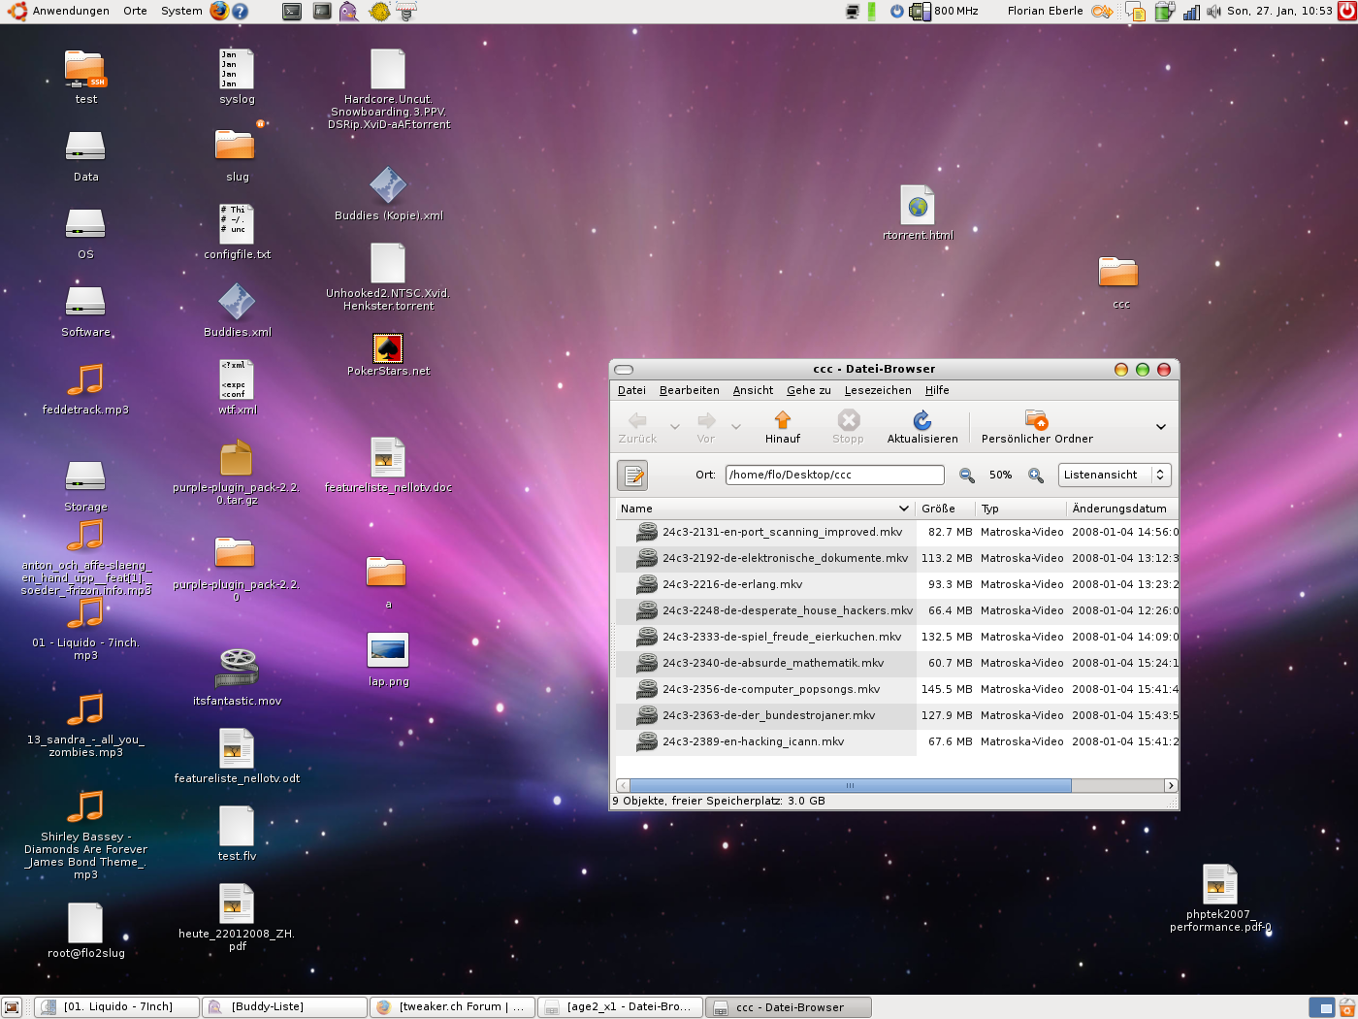This screenshot has height=1019, width=1358.
Task: Toggle the text location entry button
Action: [x=632, y=475]
